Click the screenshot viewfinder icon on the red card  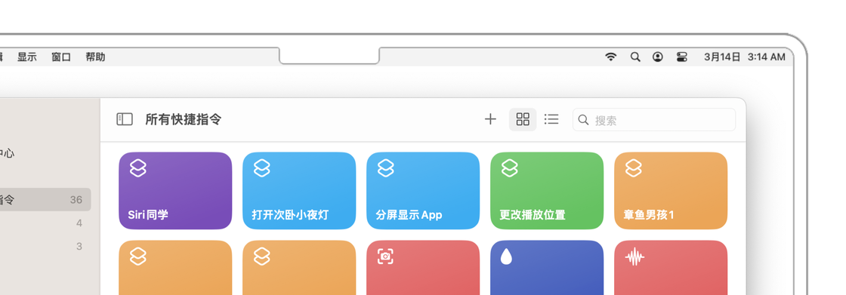(385, 257)
